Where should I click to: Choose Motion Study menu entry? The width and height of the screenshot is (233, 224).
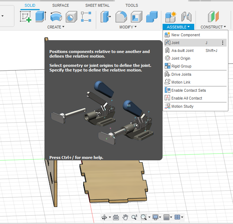pyautogui.click(x=195, y=106)
